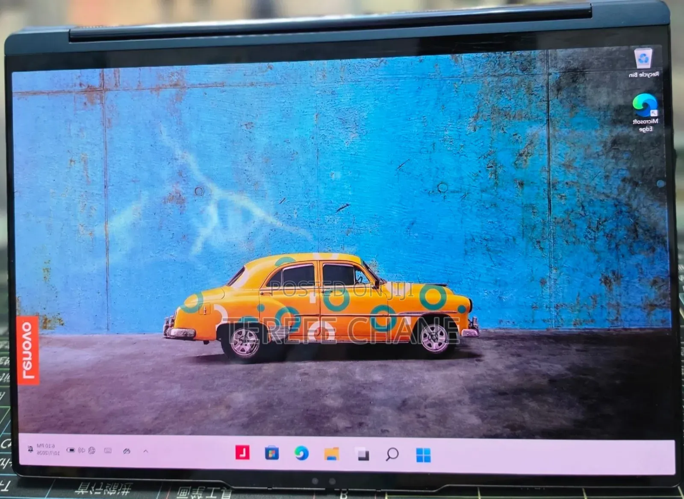Open network globe icon in tray
This screenshot has width=684, height=499.
click(91, 450)
